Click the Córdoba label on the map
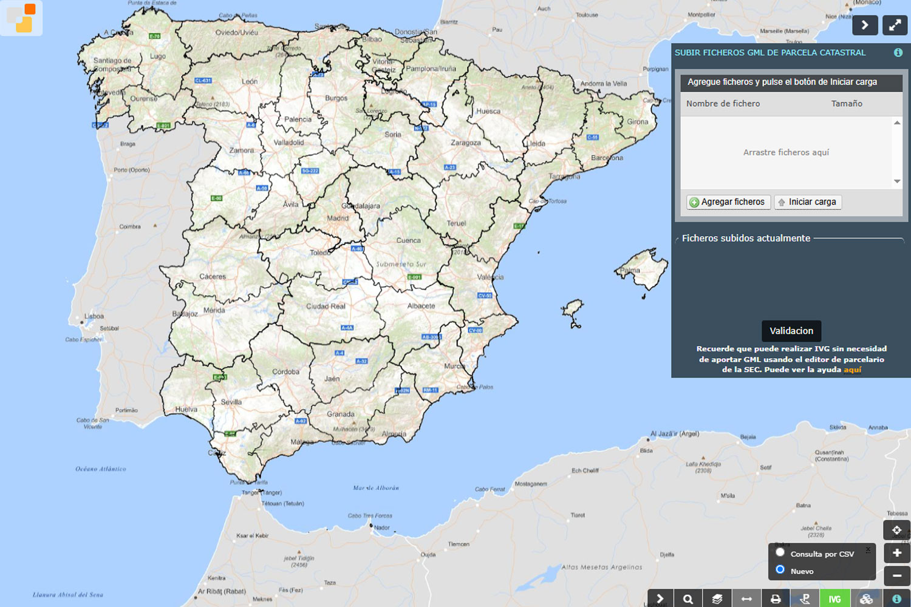This screenshot has width=911, height=607. pyautogui.click(x=285, y=371)
